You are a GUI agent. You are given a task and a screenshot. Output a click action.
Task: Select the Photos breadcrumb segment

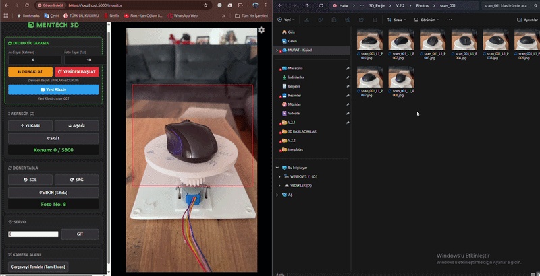click(423, 5)
